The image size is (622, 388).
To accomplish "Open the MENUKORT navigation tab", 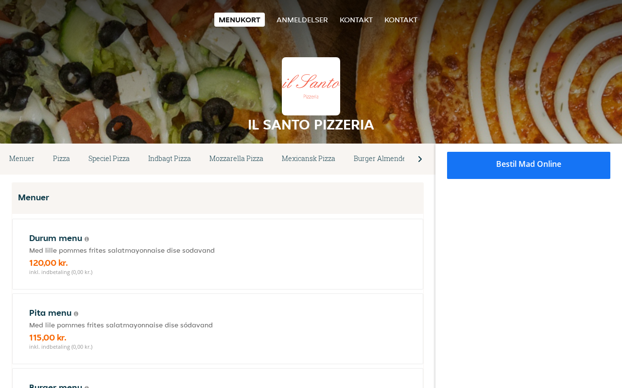I will pos(240,20).
